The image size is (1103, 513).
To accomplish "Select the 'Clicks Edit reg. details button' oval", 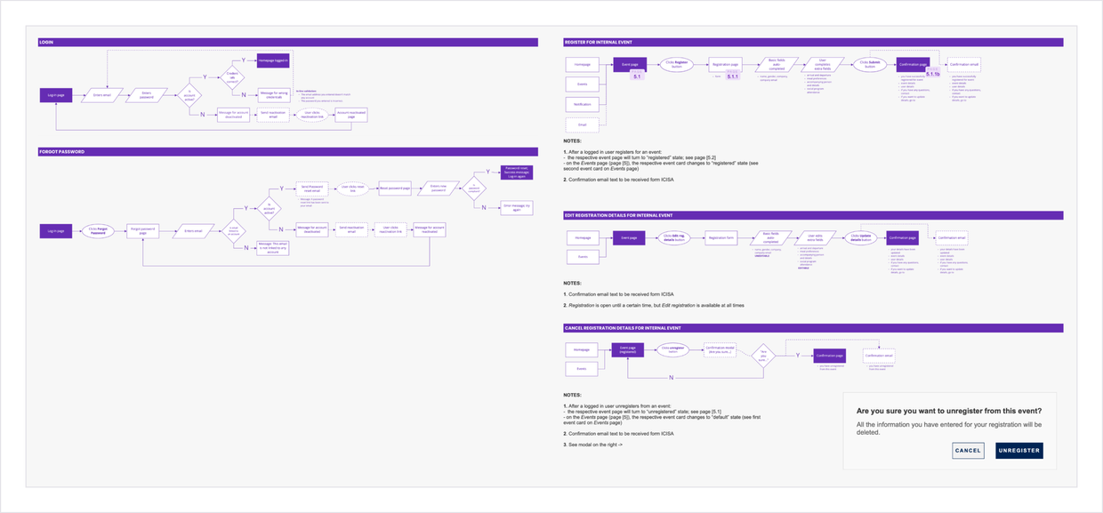I will [674, 238].
